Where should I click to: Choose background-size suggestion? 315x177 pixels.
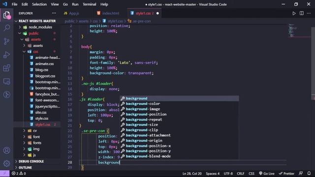tap(179, 124)
